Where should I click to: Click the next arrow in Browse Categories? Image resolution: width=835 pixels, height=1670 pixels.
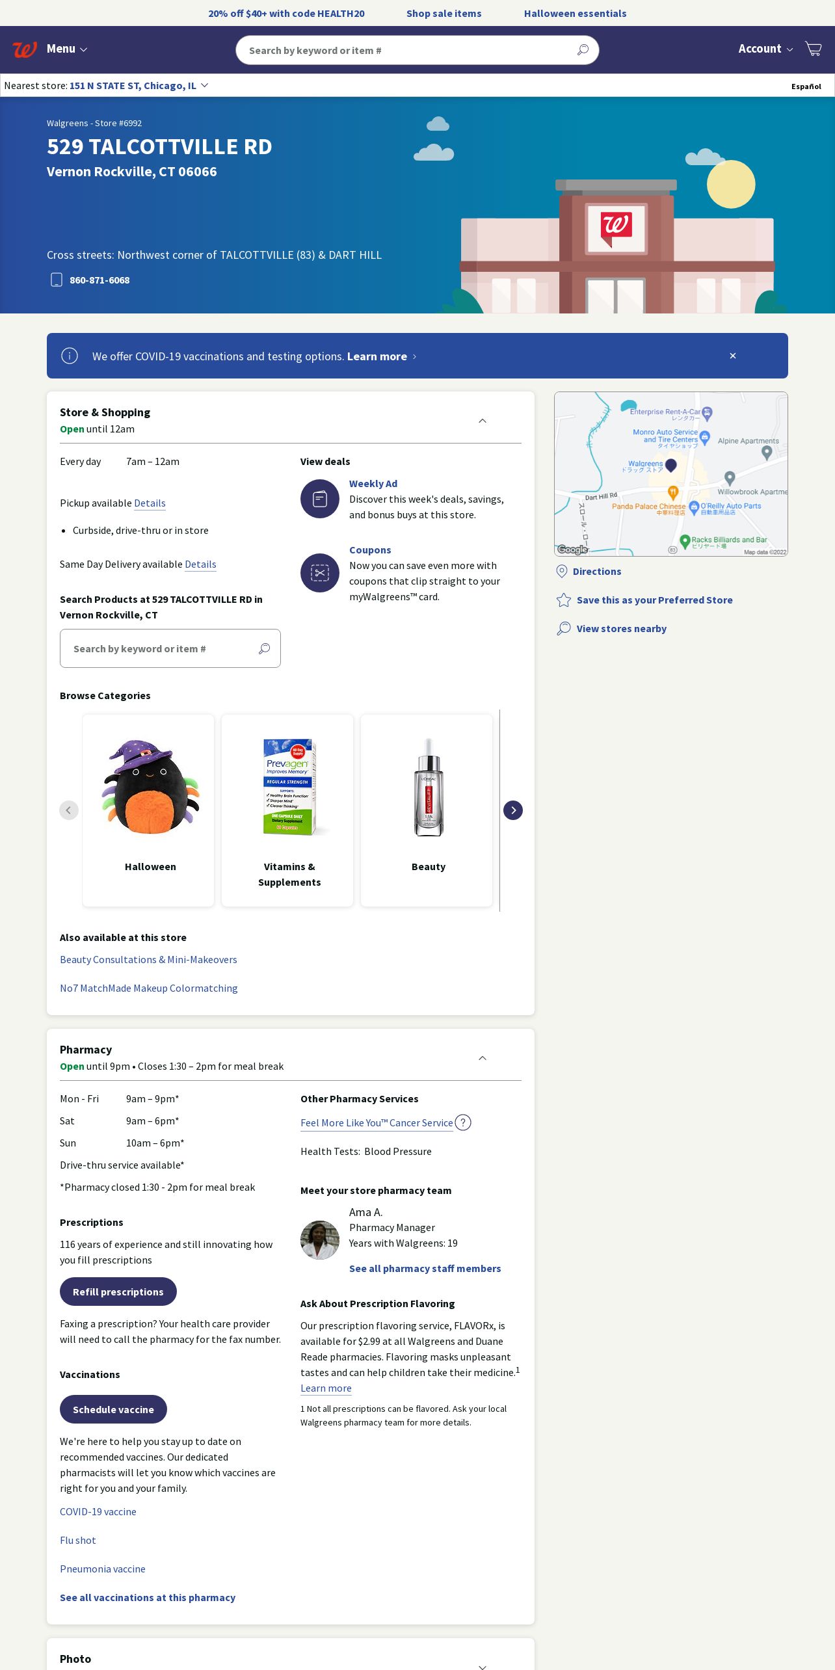pyautogui.click(x=512, y=810)
